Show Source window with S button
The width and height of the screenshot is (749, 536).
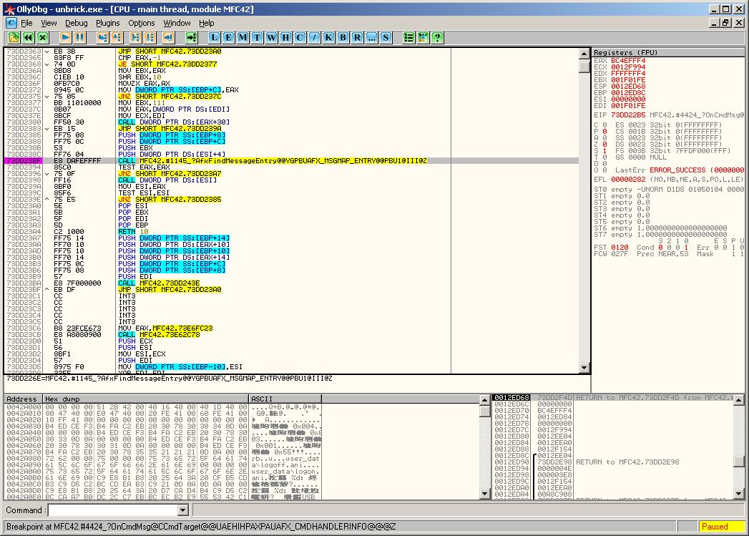point(386,37)
